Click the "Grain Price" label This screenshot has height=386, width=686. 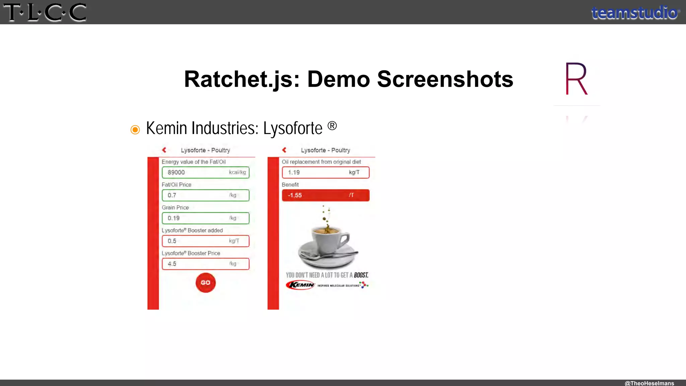175,207
